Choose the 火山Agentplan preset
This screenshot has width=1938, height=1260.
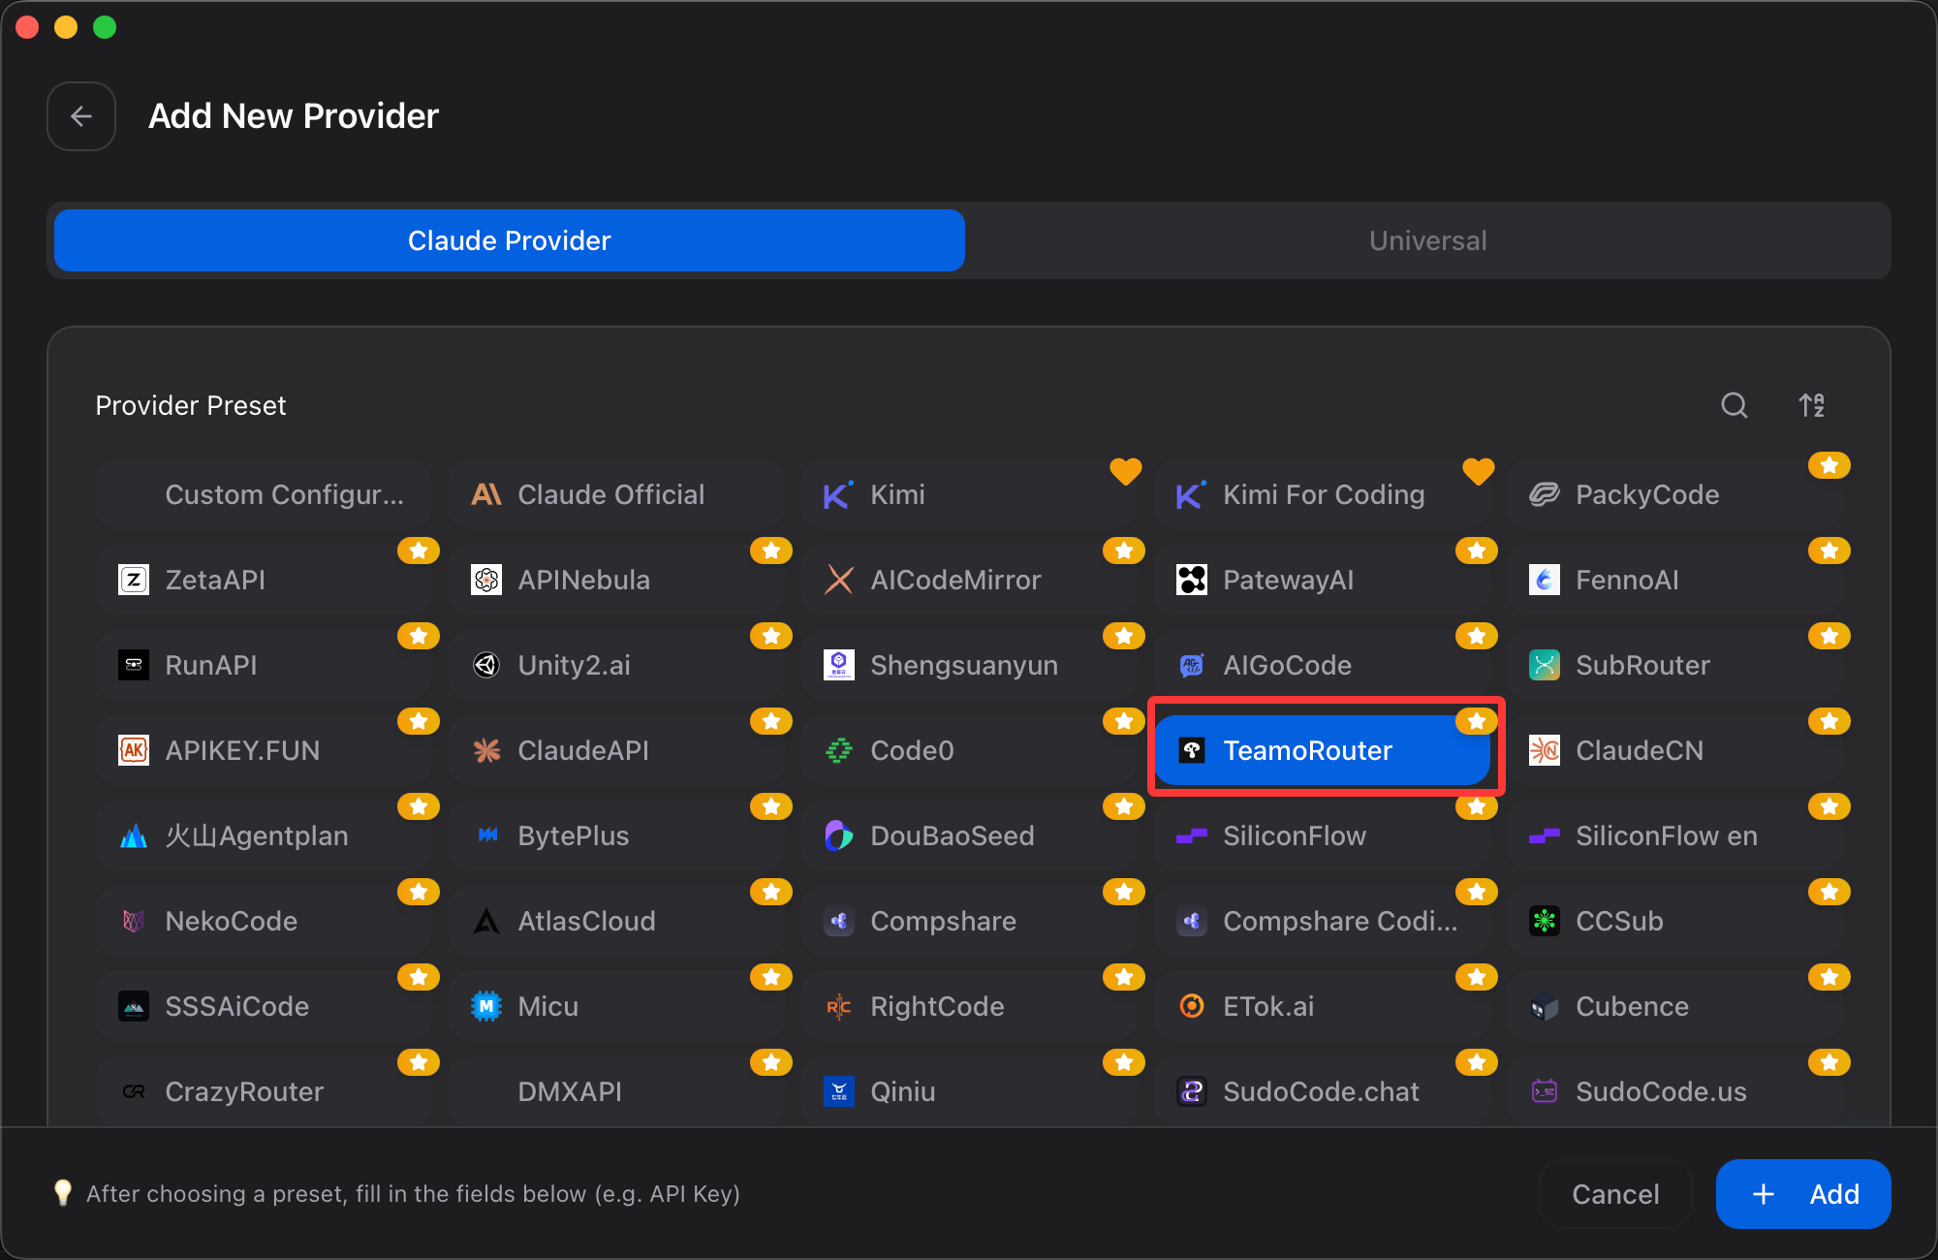pos(264,835)
